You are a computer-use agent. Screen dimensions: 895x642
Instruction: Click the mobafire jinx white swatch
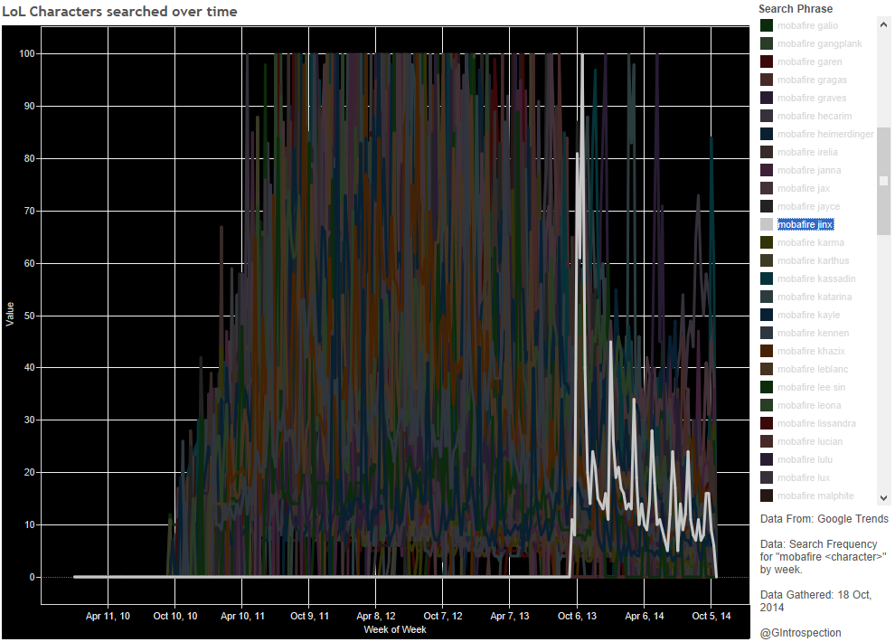(x=767, y=224)
